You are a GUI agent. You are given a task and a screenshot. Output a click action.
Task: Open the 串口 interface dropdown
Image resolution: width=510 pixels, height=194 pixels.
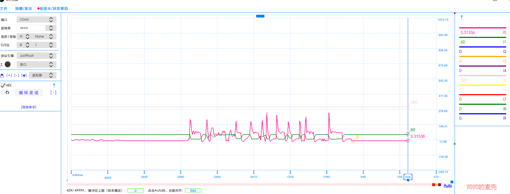pos(37,64)
